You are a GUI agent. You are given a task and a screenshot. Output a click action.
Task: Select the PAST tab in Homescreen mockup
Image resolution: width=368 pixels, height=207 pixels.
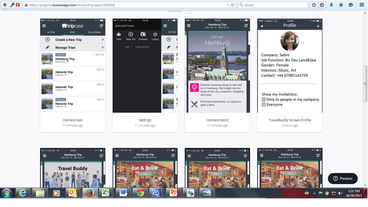73,32
